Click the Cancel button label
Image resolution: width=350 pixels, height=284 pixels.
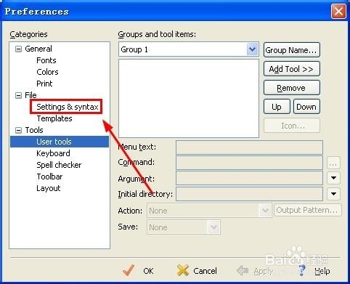[x=205, y=271]
